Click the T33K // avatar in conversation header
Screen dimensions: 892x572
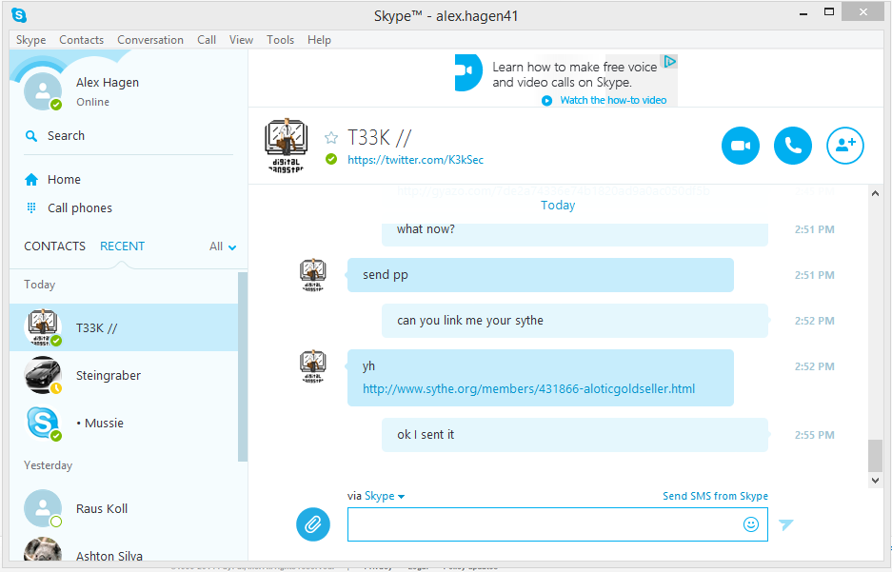287,145
